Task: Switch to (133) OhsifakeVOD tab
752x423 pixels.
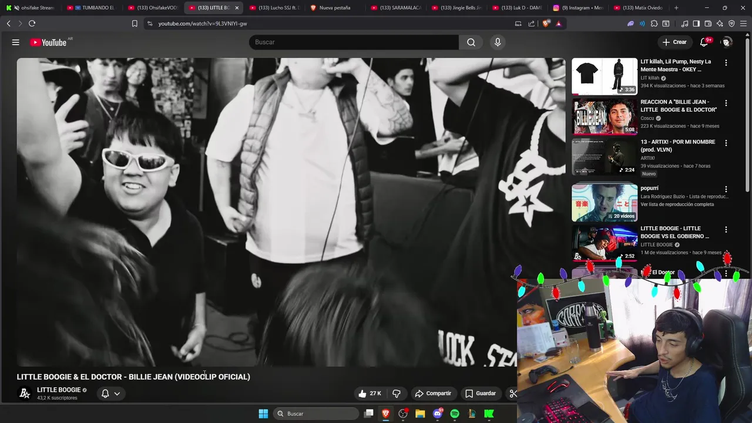Action: click(x=152, y=8)
